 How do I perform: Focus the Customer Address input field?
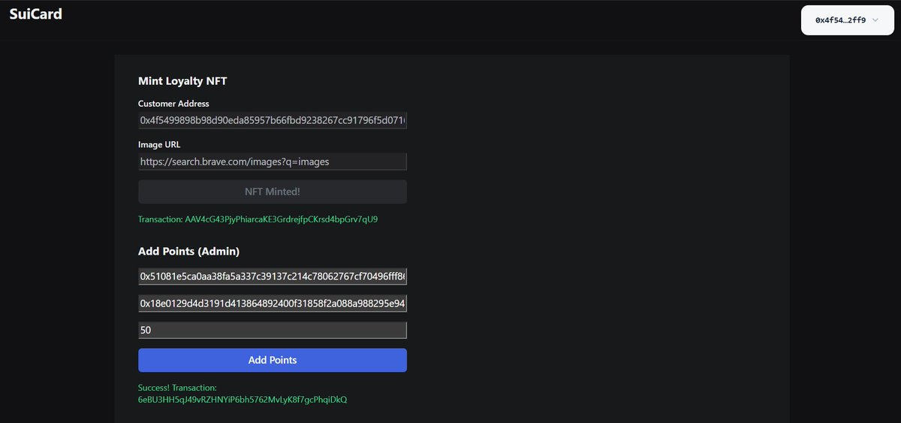tap(273, 120)
